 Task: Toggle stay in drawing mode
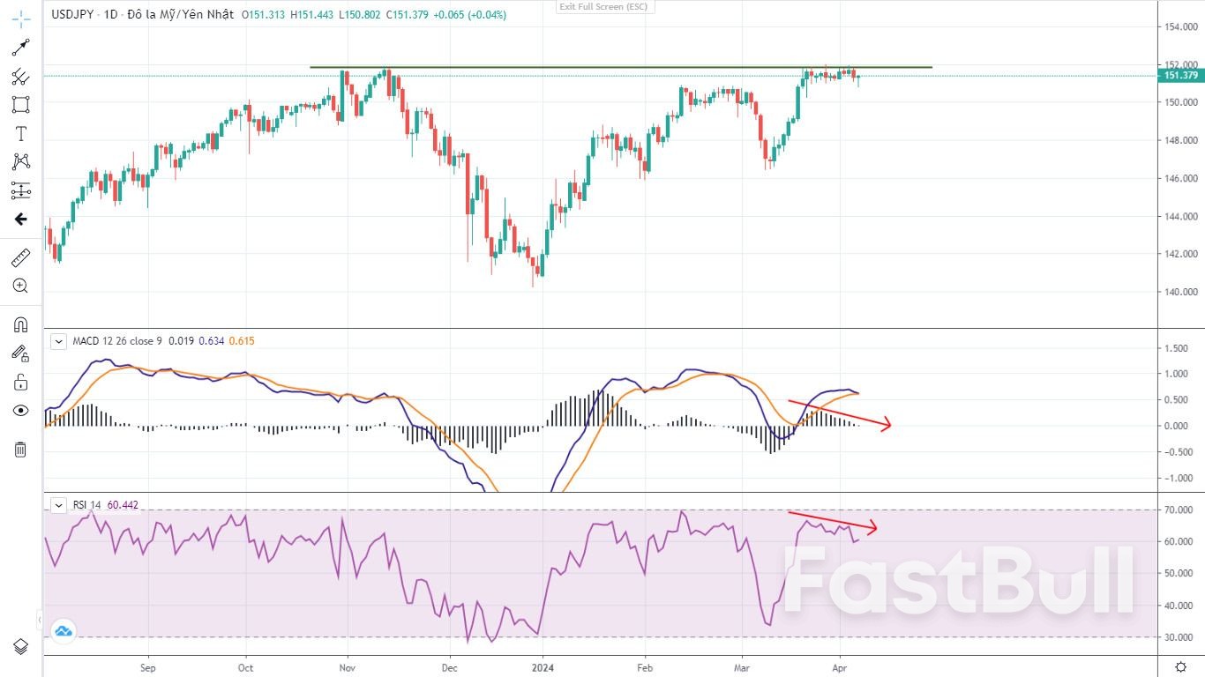pos(20,353)
